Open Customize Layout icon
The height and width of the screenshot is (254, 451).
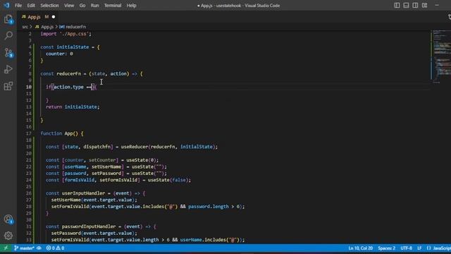point(424,5)
